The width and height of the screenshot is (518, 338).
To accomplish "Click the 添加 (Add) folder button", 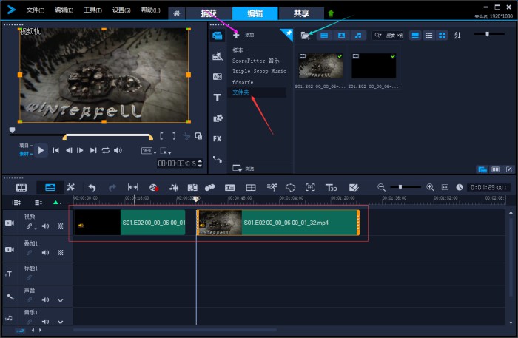I will point(237,35).
